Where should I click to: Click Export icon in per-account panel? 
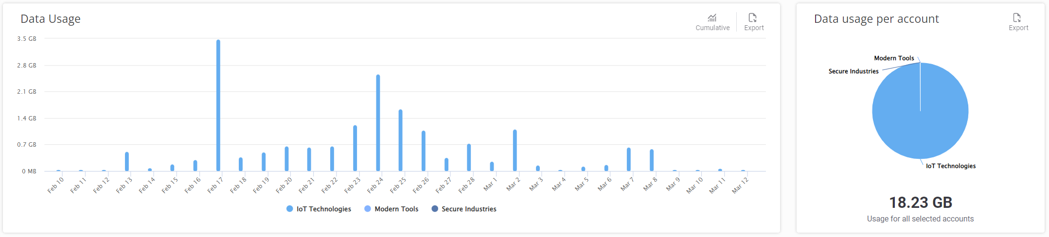tap(1017, 18)
